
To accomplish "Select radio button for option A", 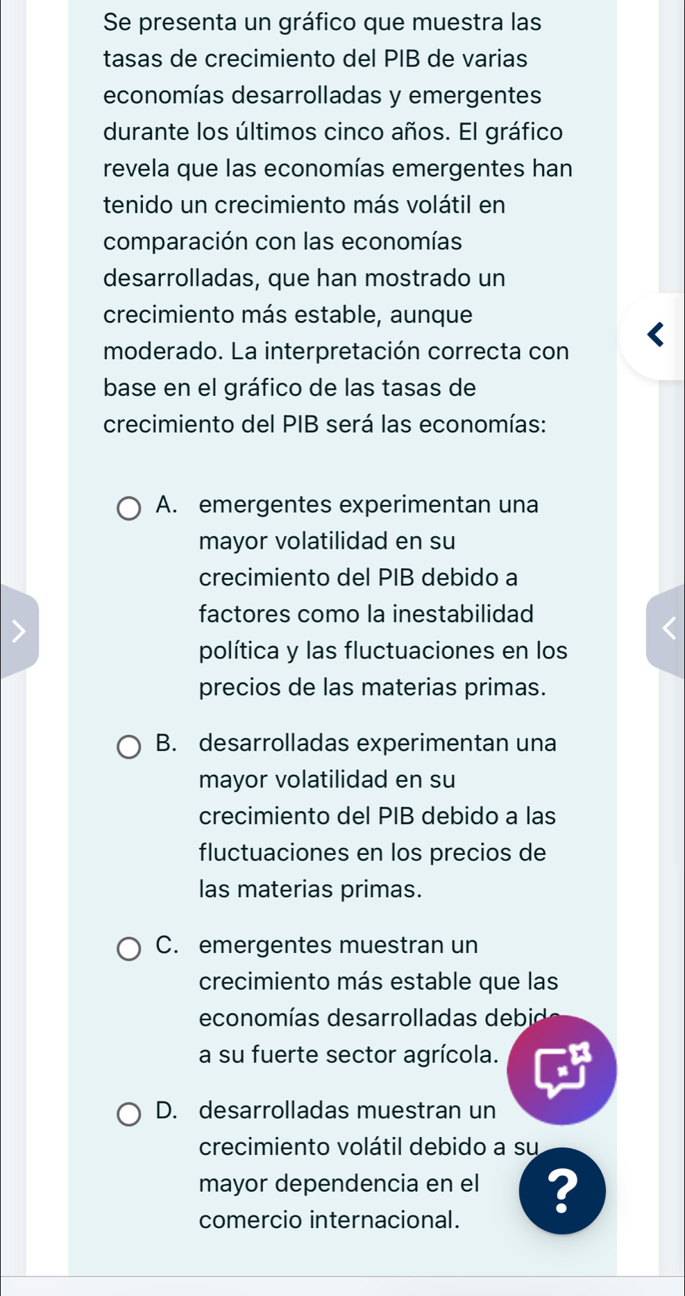I will [128, 508].
